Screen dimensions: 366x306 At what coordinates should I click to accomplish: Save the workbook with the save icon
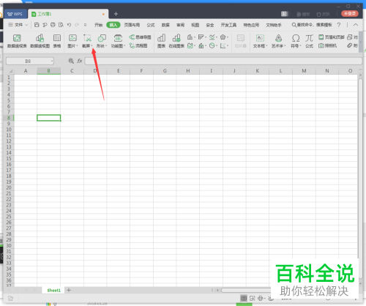pyautogui.click(x=37, y=25)
